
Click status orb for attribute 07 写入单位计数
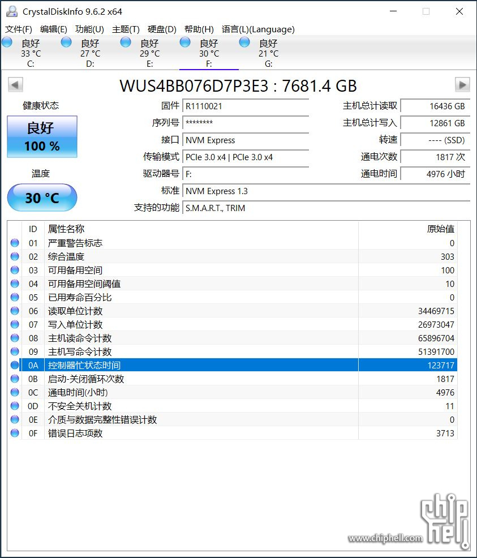[15, 324]
